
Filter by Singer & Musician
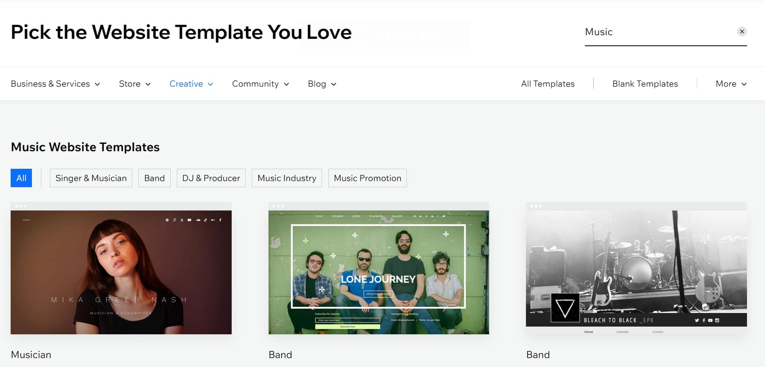[91, 178]
